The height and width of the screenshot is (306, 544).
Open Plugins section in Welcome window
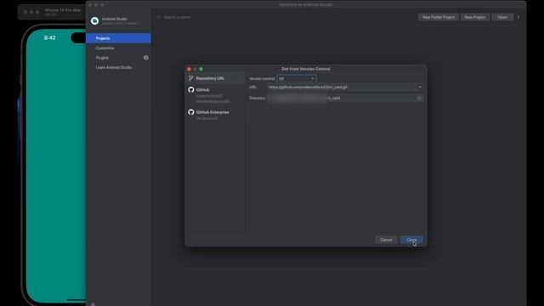click(118, 58)
